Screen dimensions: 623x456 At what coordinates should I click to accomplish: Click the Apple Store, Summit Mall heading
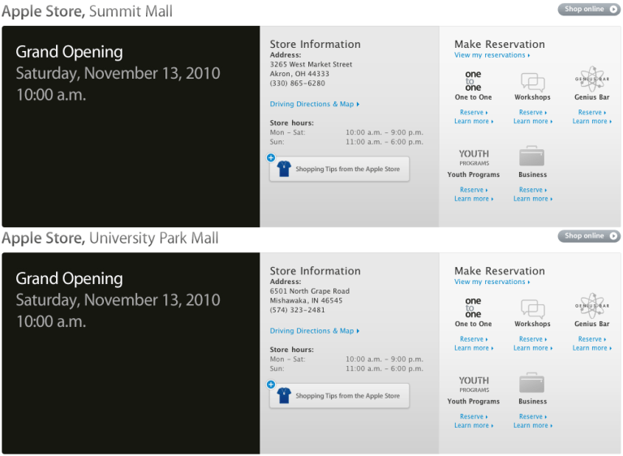[x=87, y=11]
